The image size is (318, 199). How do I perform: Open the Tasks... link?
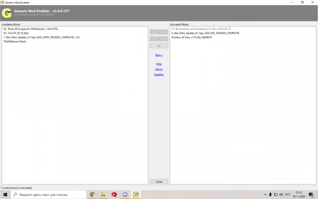159,55
